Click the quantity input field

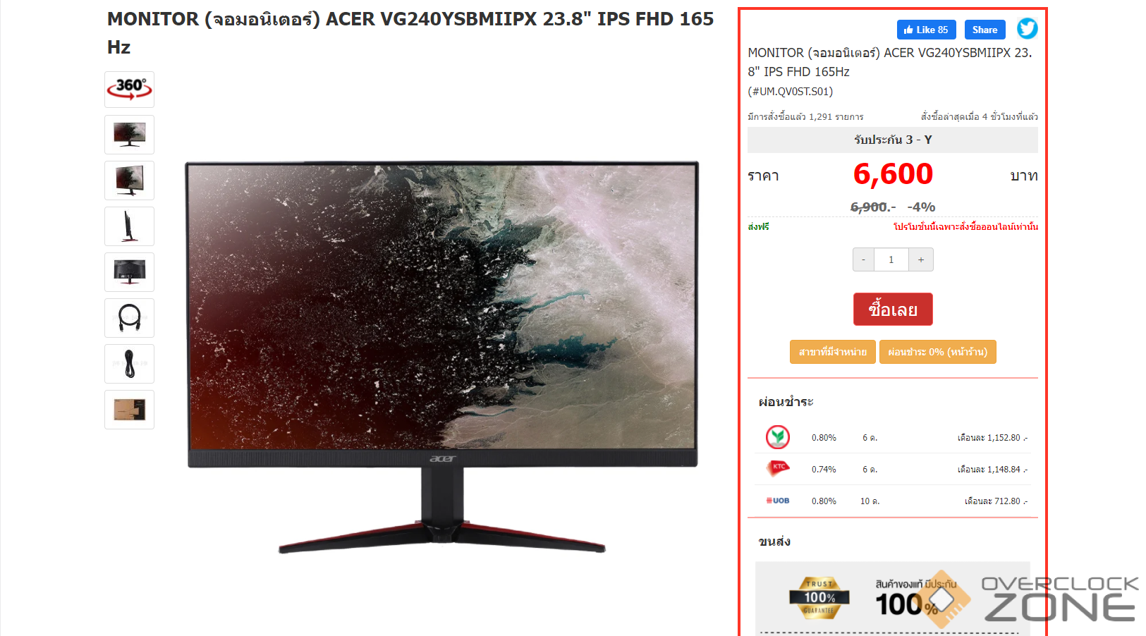click(891, 259)
